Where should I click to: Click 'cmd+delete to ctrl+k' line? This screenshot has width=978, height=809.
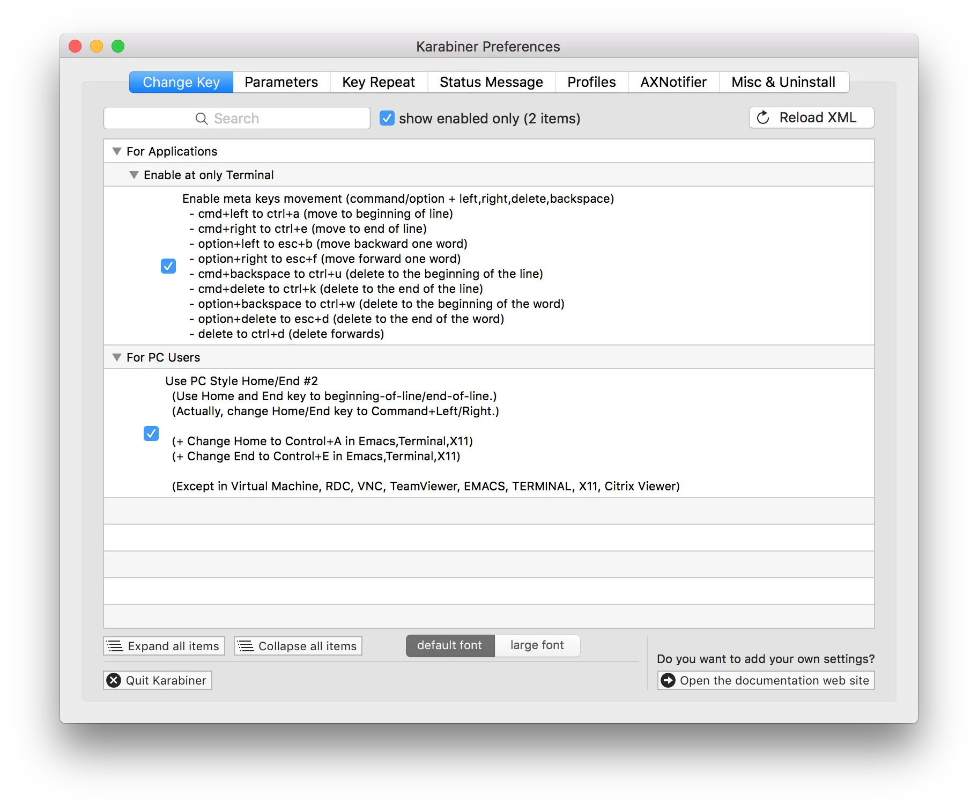336,289
